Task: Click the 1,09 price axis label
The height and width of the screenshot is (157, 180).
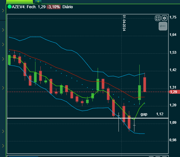Action: coord(173,122)
